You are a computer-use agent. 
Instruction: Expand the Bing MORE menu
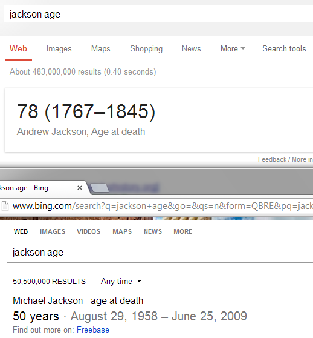(x=183, y=231)
